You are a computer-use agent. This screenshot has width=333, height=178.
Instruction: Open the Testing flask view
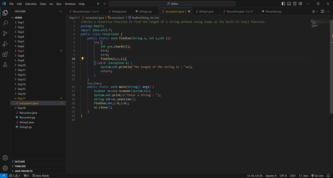[x=5, y=65]
